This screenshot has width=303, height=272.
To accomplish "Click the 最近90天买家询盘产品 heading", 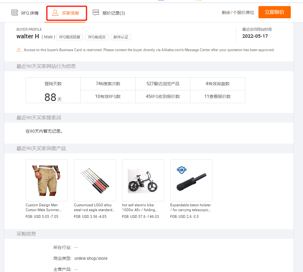I will pyautogui.click(x=41, y=148).
